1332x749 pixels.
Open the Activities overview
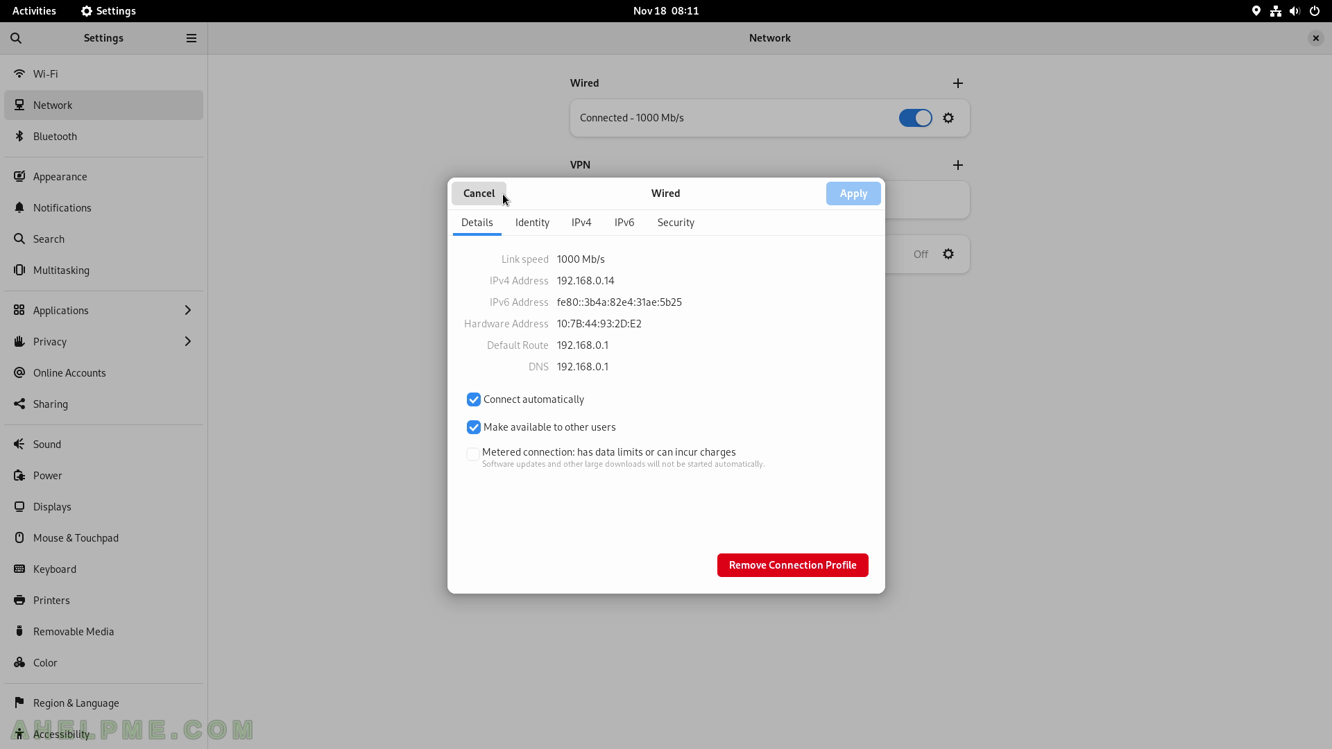tap(34, 11)
